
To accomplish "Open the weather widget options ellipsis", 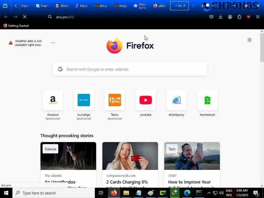I will (x=53, y=43).
